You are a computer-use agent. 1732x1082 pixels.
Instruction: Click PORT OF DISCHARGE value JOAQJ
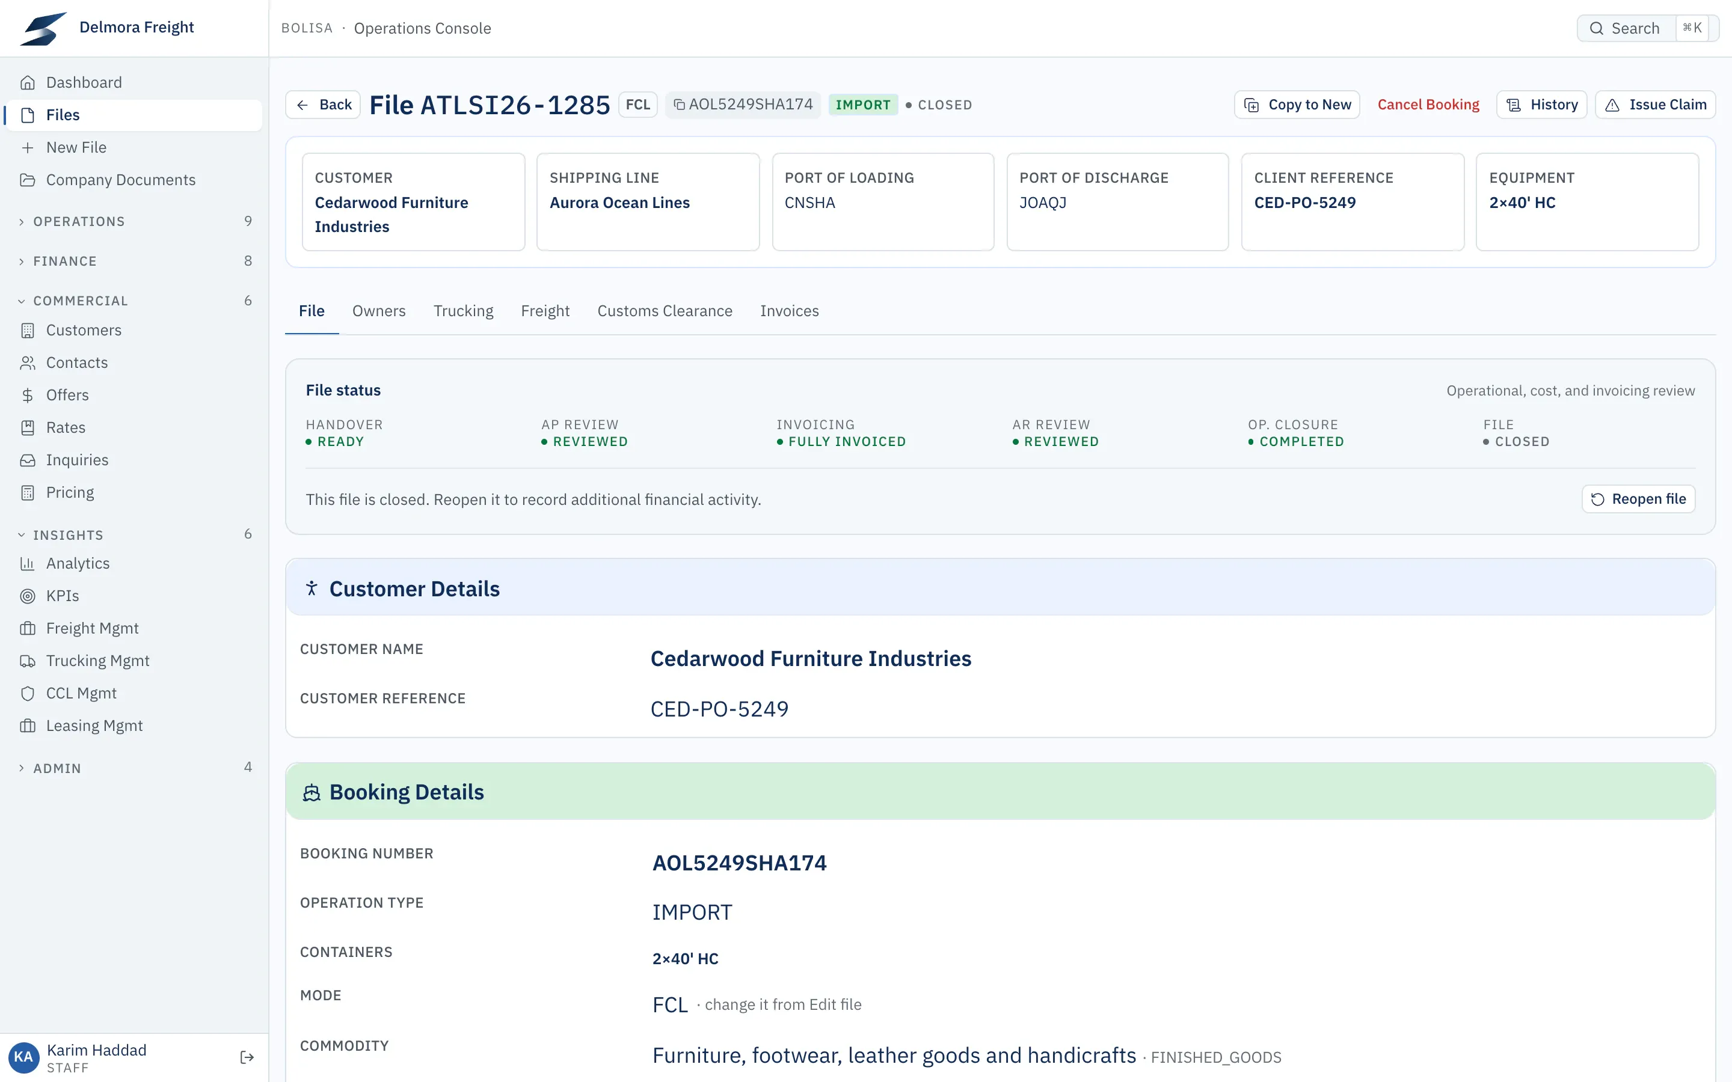coord(1043,203)
